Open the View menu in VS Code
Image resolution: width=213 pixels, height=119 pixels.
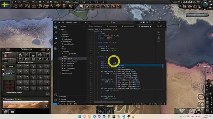pos(75,22)
